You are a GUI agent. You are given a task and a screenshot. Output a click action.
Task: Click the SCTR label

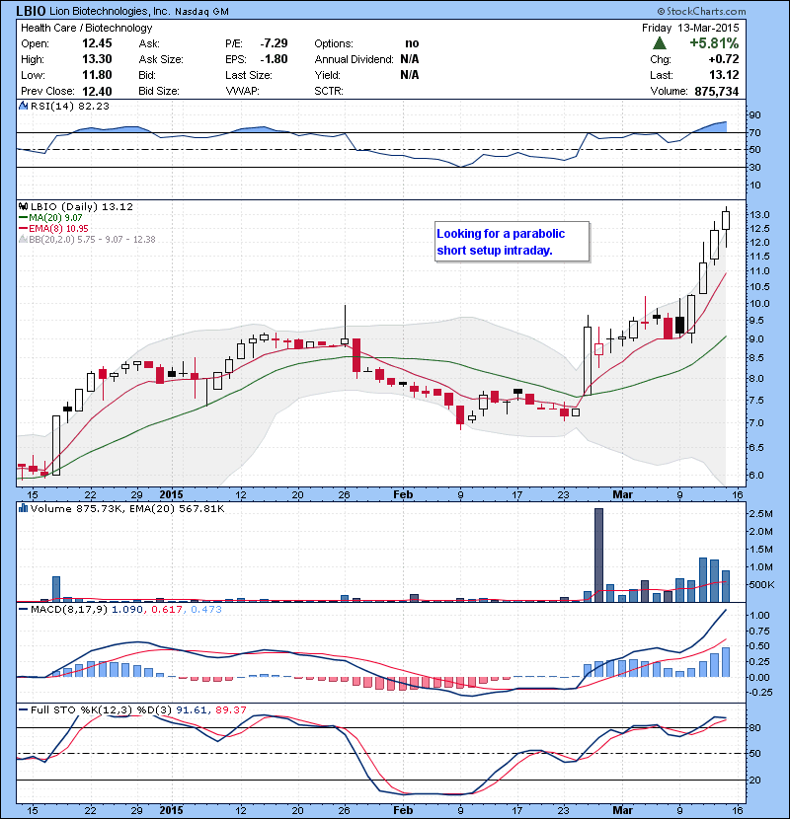pyautogui.click(x=329, y=91)
